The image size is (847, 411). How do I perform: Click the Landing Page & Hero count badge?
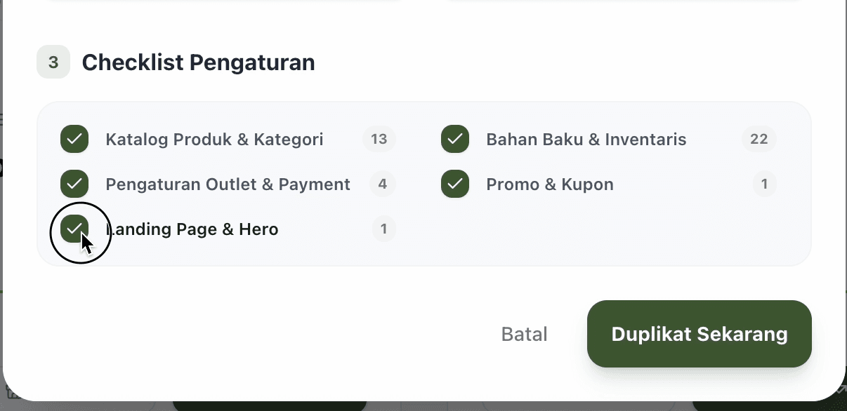pyautogui.click(x=383, y=229)
